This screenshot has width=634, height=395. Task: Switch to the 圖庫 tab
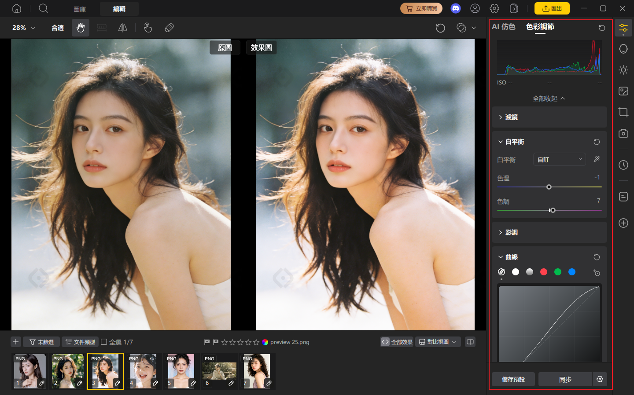point(80,9)
